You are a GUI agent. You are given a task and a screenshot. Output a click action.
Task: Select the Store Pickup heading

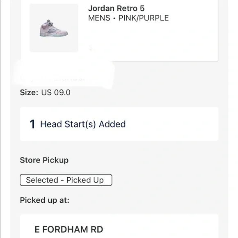[44, 160]
